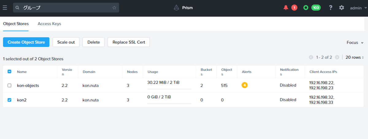Open the help question mark icon
This screenshot has height=139, width=368.
click(x=331, y=8)
